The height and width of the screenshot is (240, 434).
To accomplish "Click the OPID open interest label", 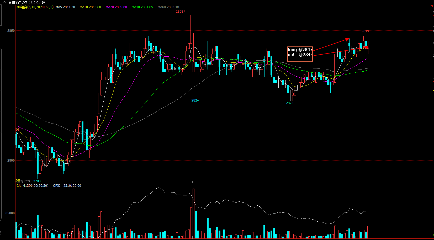I will [x=57, y=186].
